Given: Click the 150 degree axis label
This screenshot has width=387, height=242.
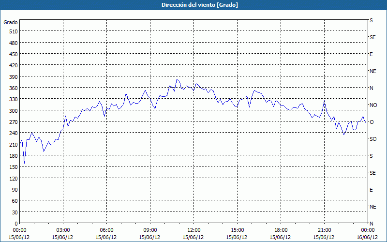Looking at the screenshot, I should 14,167.
